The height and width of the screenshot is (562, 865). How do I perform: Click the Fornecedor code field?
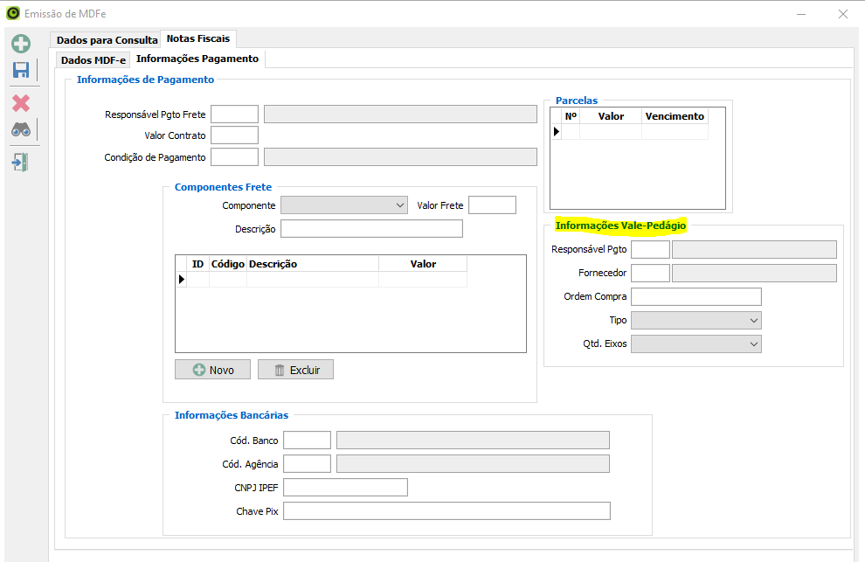(650, 274)
